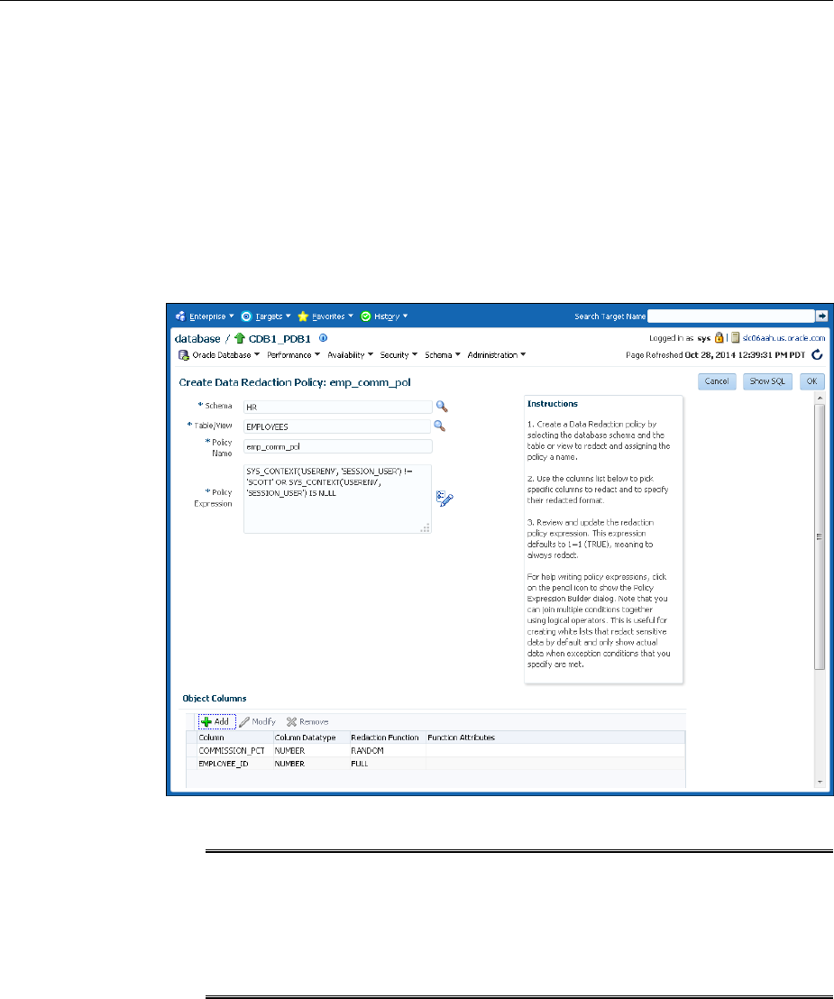Click the search go arrow button
834x999 pixels.
pyautogui.click(x=822, y=316)
